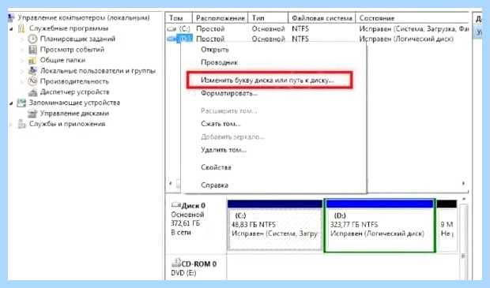The width and height of the screenshot is (490, 288).
Task: Click the CD-ROM 0 disc icon
Action: 176,263
